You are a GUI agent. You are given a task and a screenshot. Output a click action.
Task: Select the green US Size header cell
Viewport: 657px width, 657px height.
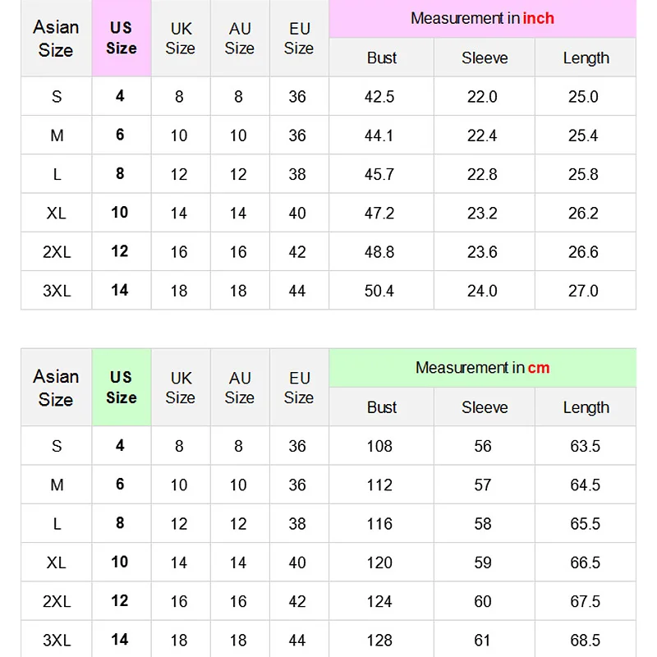click(x=122, y=387)
